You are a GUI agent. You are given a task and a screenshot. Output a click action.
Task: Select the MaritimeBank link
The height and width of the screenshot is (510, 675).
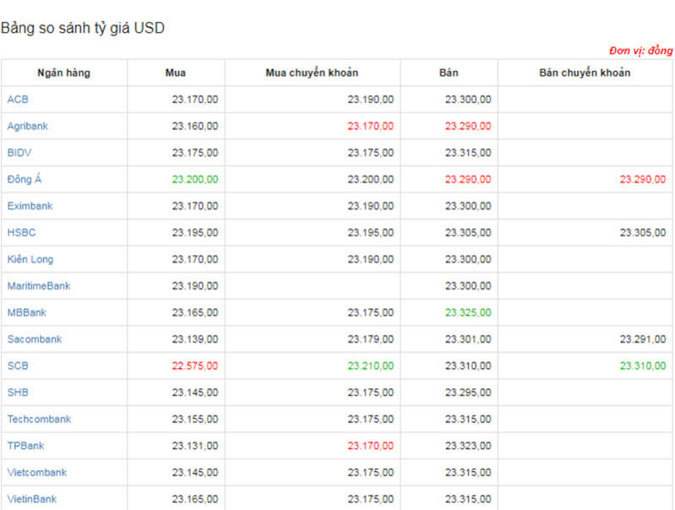tap(39, 286)
